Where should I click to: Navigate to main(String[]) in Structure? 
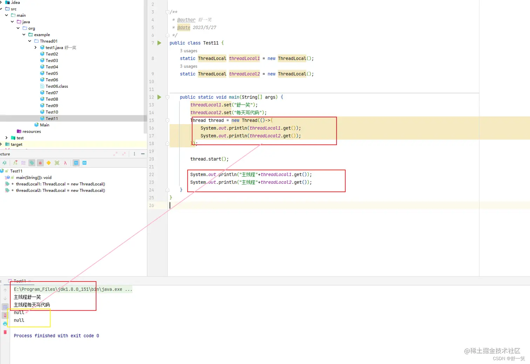point(34,177)
